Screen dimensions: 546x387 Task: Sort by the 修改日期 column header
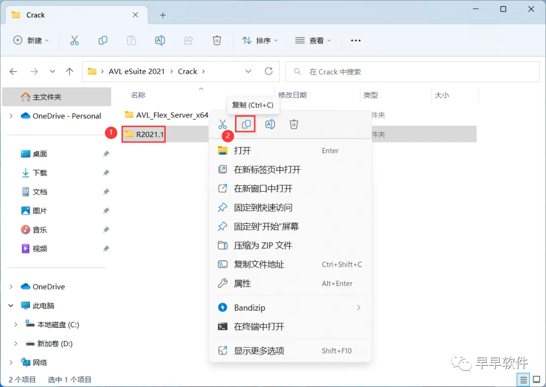click(x=293, y=95)
